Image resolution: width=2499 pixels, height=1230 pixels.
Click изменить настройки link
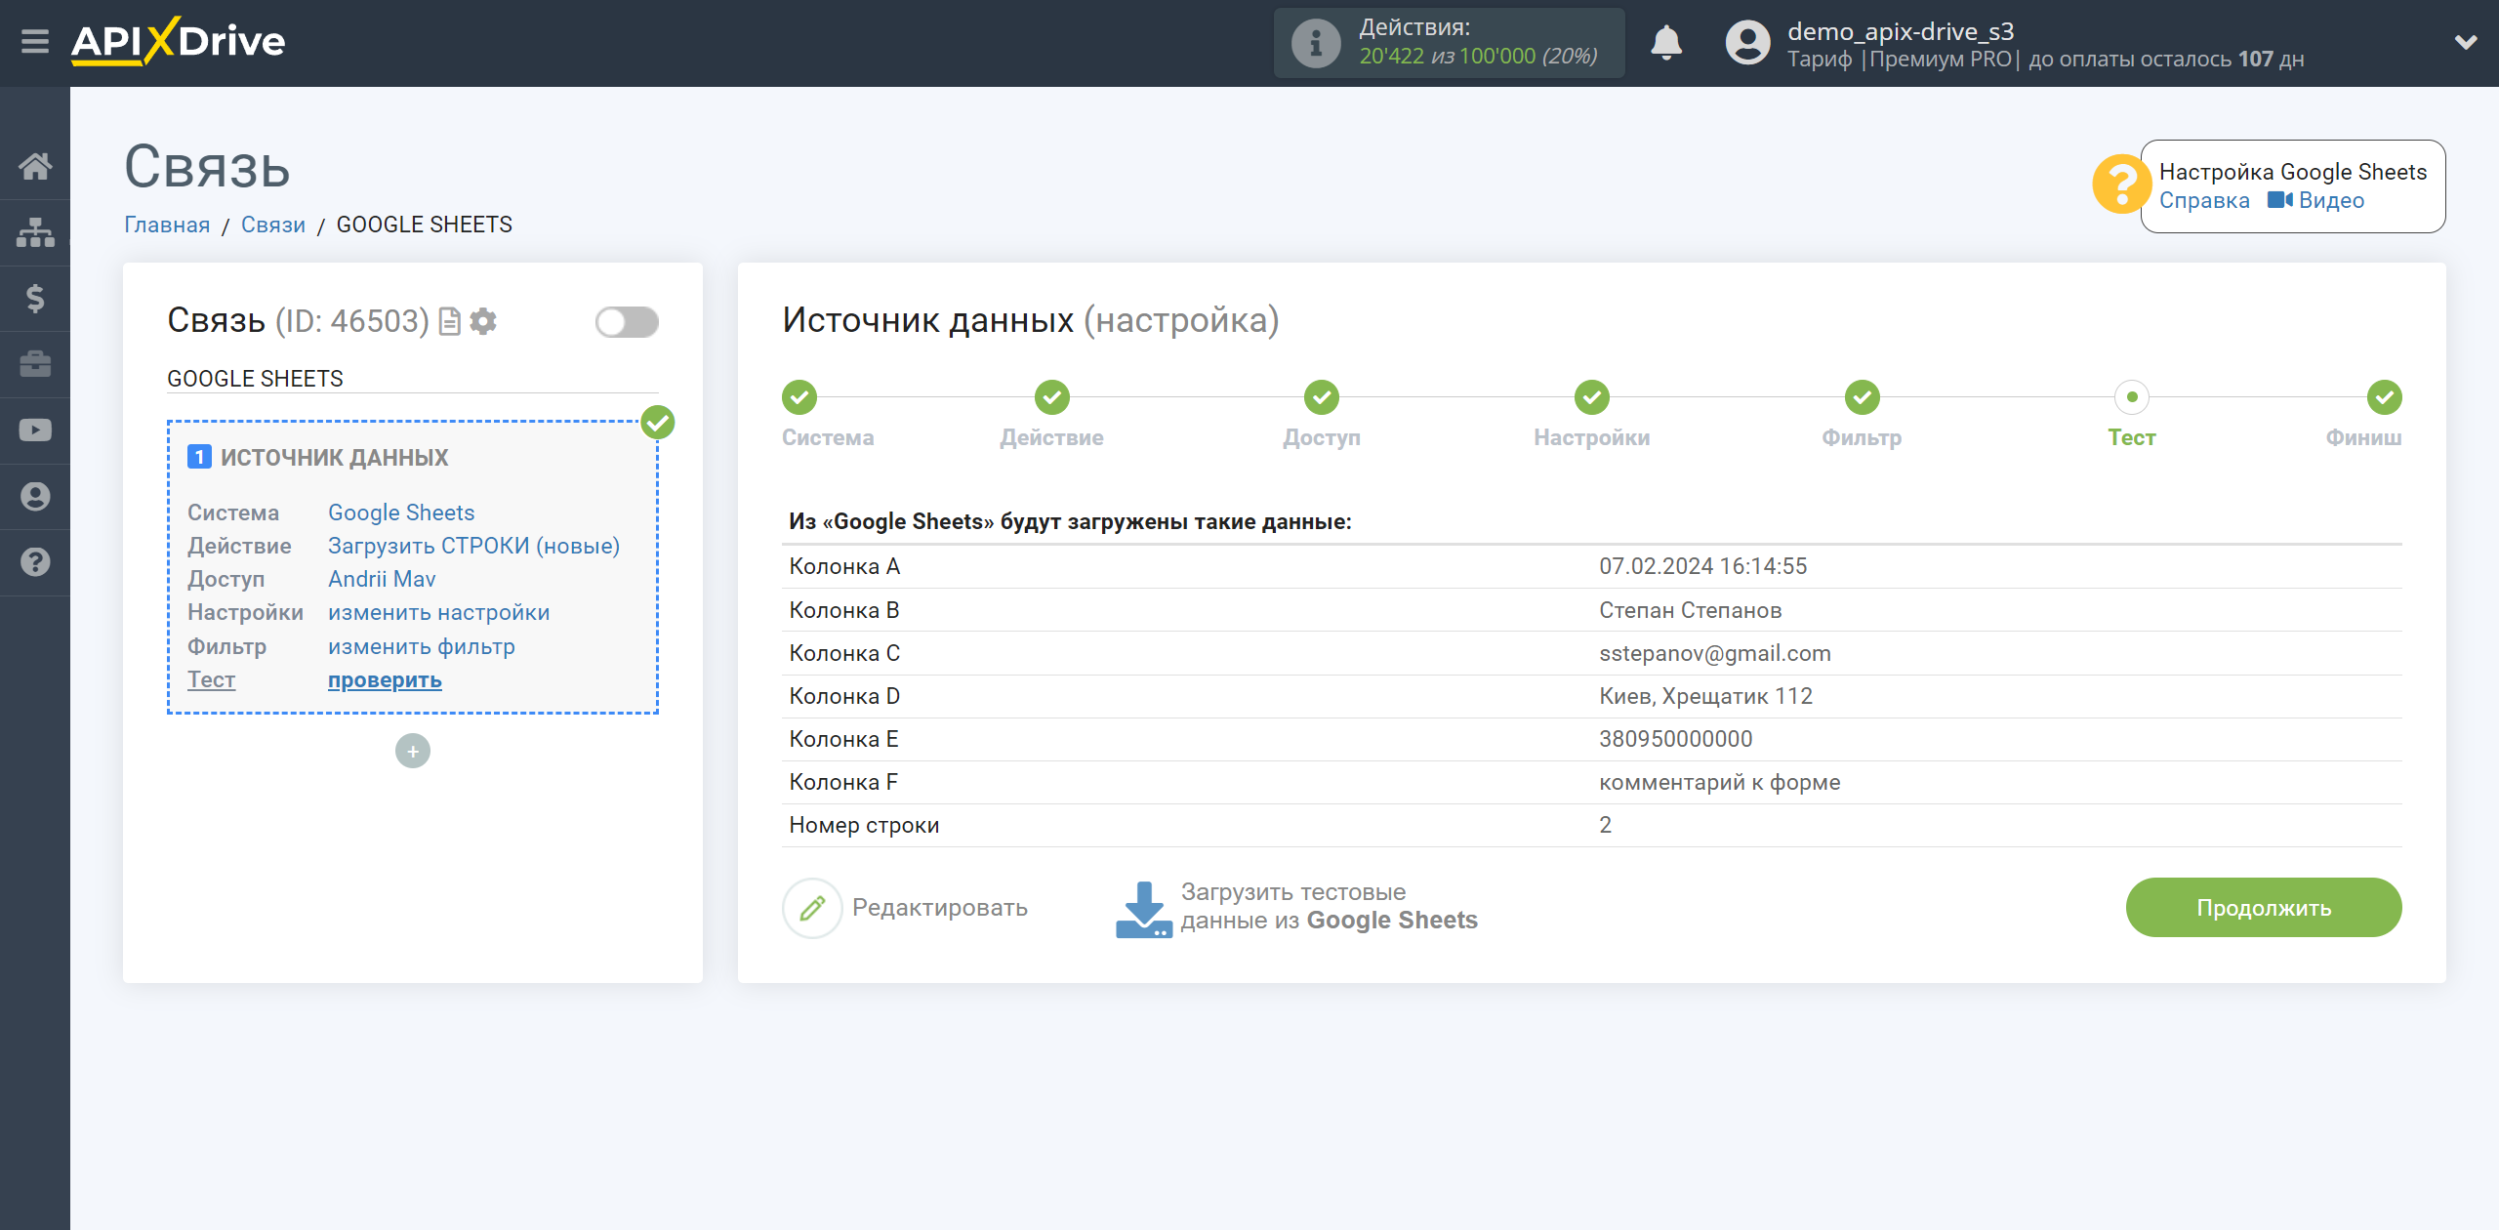point(438,613)
